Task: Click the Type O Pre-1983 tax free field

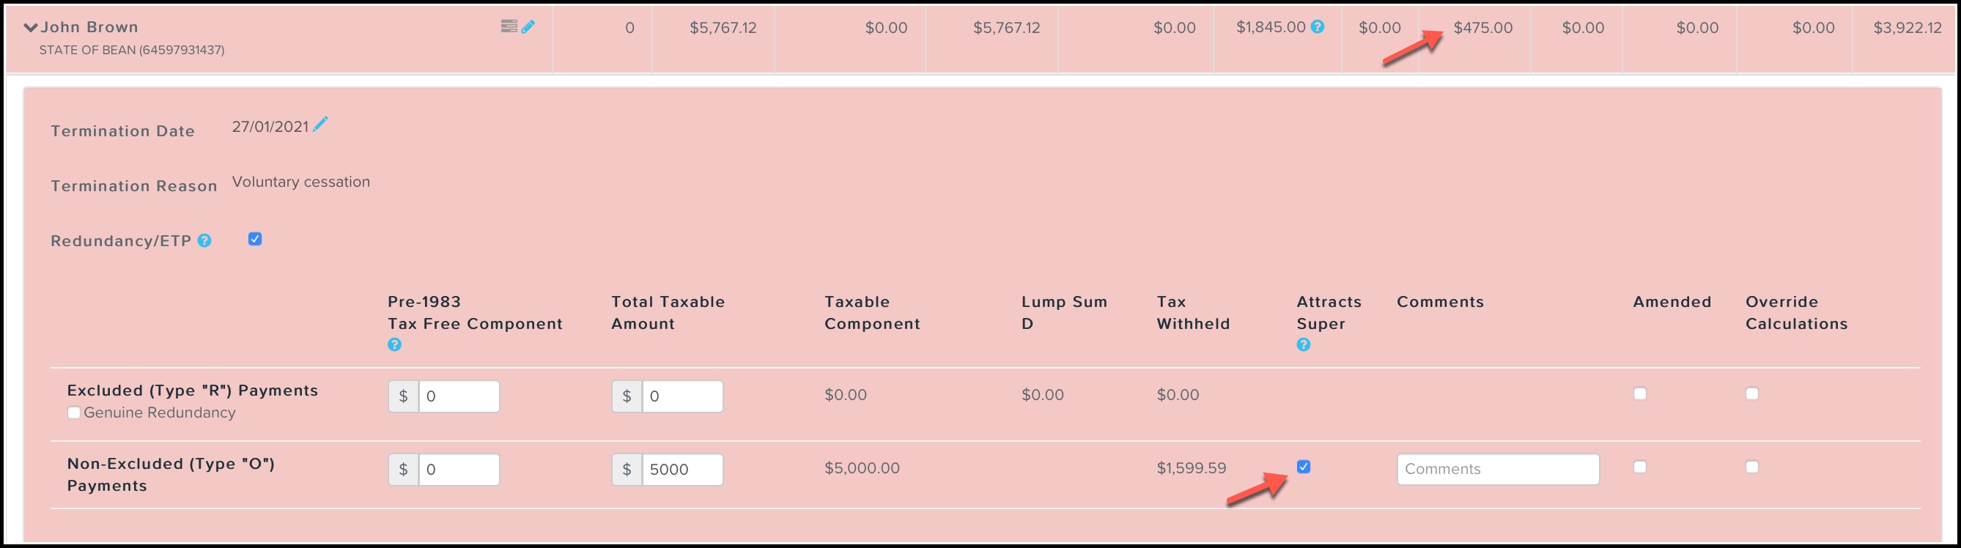Action: pos(458,470)
